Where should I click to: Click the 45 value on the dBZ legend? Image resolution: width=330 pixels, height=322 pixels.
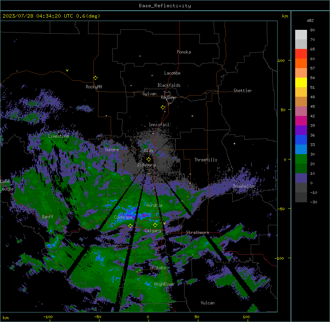(x=312, y=107)
